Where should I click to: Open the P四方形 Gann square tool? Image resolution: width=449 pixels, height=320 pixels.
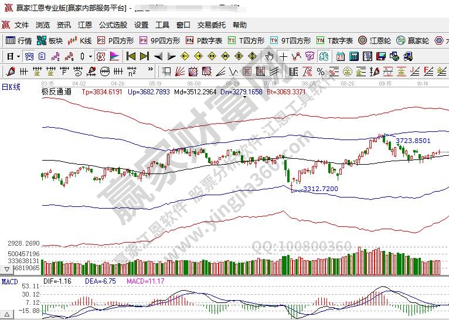pyautogui.click(x=115, y=41)
